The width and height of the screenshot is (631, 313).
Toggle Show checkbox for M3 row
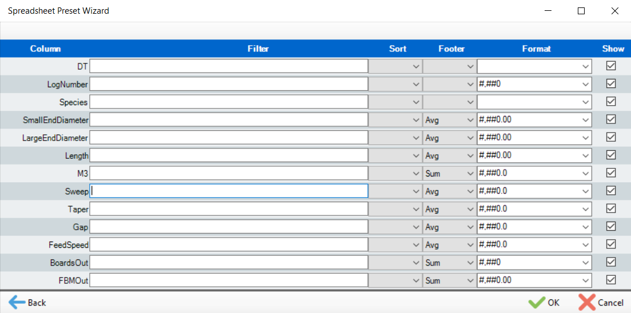pyautogui.click(x=611, y=173)
